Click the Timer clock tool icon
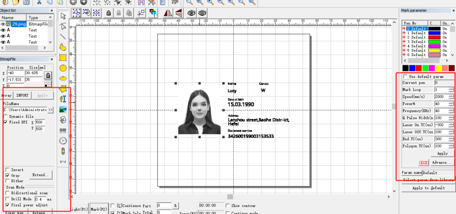456x214 pixels. [x=63, y=141]
